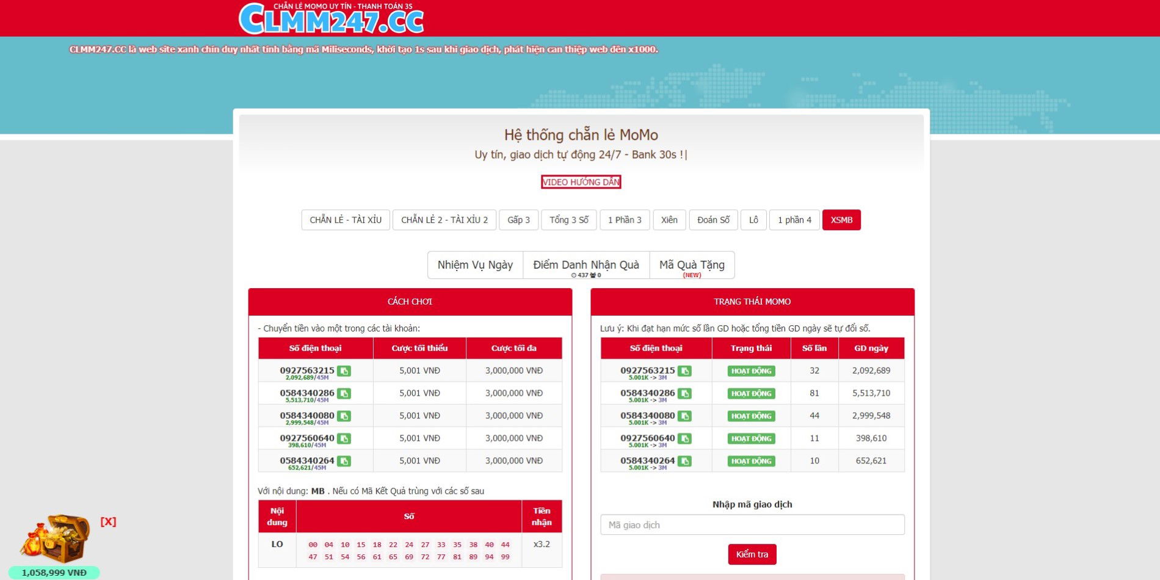The image size is (1160, 580).
Task: Click HOẠT ĐỘNG status badge for 0584340286
Action: 751,394
